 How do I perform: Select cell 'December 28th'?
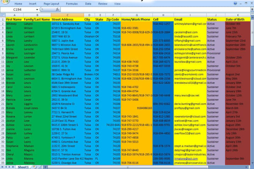[238, 129]
